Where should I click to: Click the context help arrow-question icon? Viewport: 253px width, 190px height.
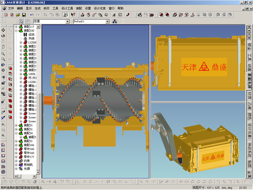click(73, 15)
